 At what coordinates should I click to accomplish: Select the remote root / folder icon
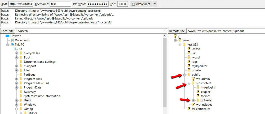coord(175,36)
